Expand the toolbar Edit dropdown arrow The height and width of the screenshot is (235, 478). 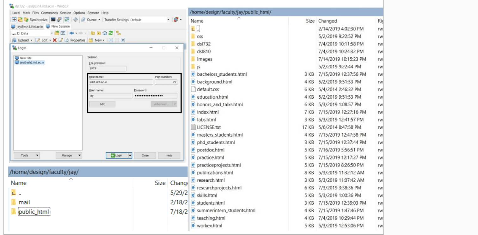pos(50,40)
